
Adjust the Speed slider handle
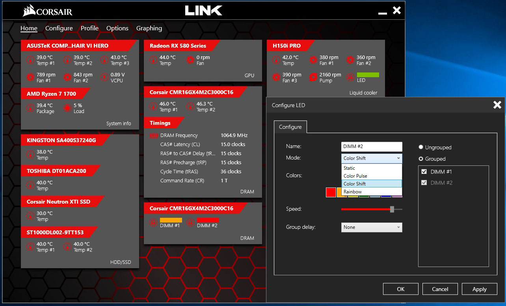(x=392, y=209)
